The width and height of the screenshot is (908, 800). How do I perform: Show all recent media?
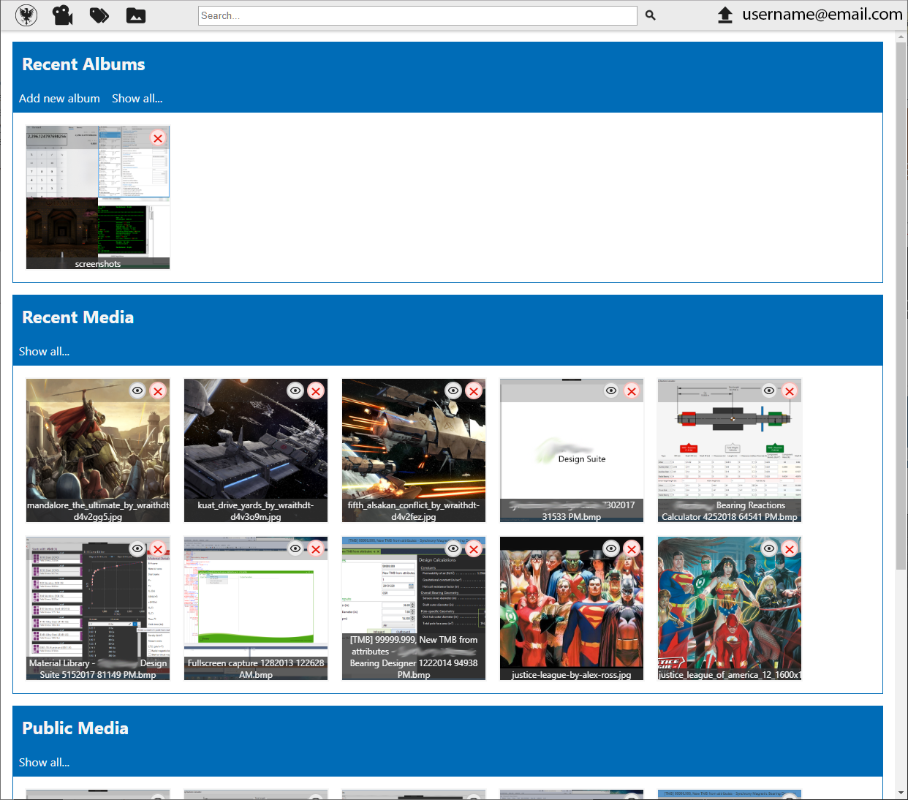(x=45, y=351)
